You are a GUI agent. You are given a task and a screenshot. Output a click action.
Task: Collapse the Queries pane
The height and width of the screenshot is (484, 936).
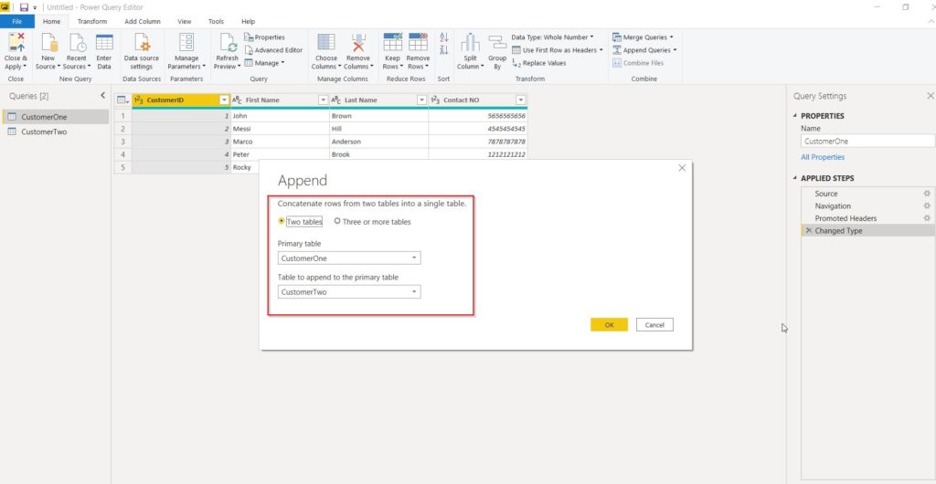pos(102,95)
